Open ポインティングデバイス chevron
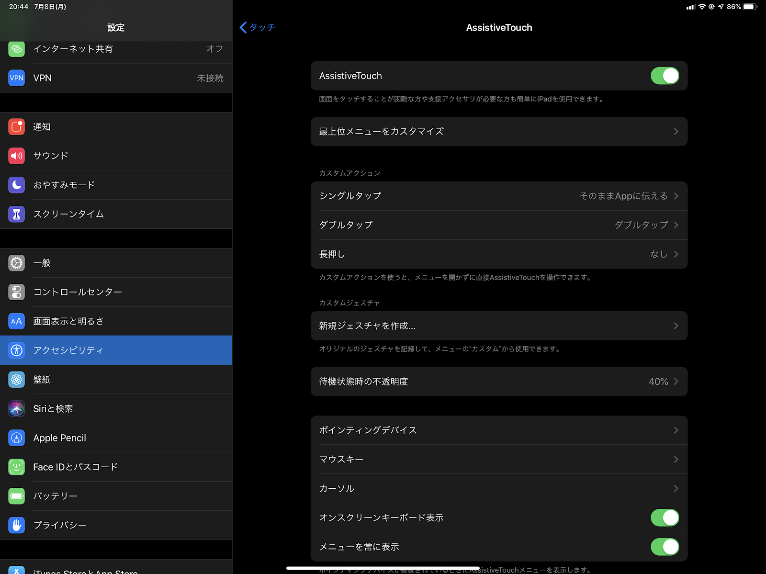The width and height of the screenshot is (766, 574). 676,430
